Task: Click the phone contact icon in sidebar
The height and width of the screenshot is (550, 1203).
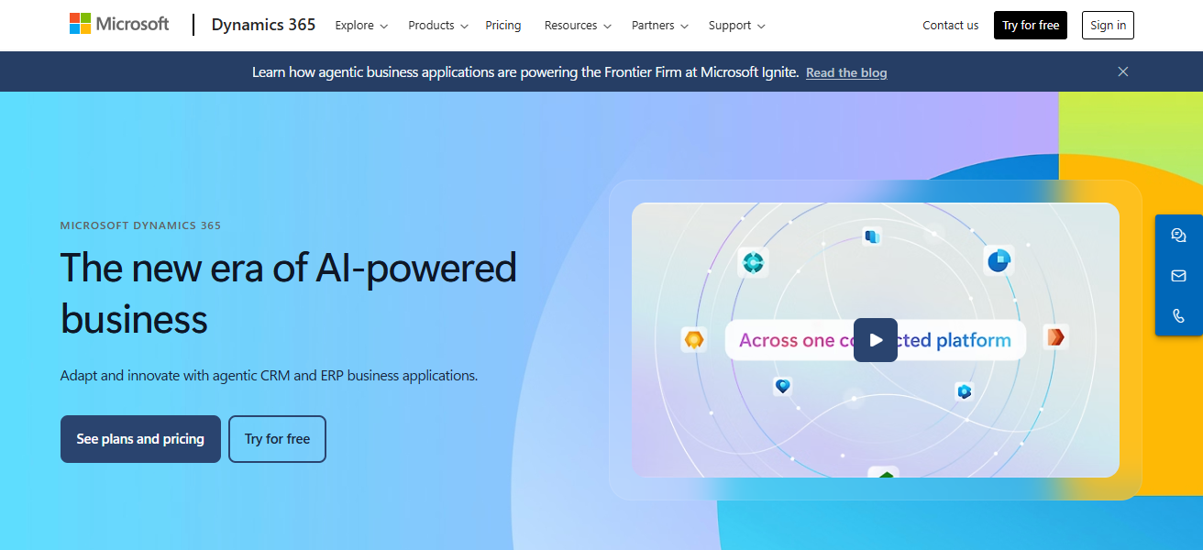Action: [1179, 315]
